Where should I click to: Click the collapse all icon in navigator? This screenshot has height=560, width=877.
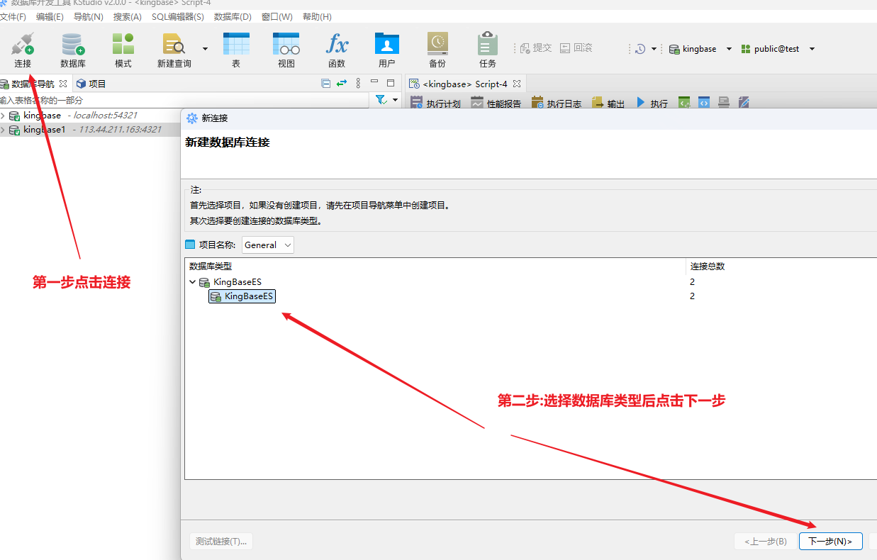click(x=326, y=84)
